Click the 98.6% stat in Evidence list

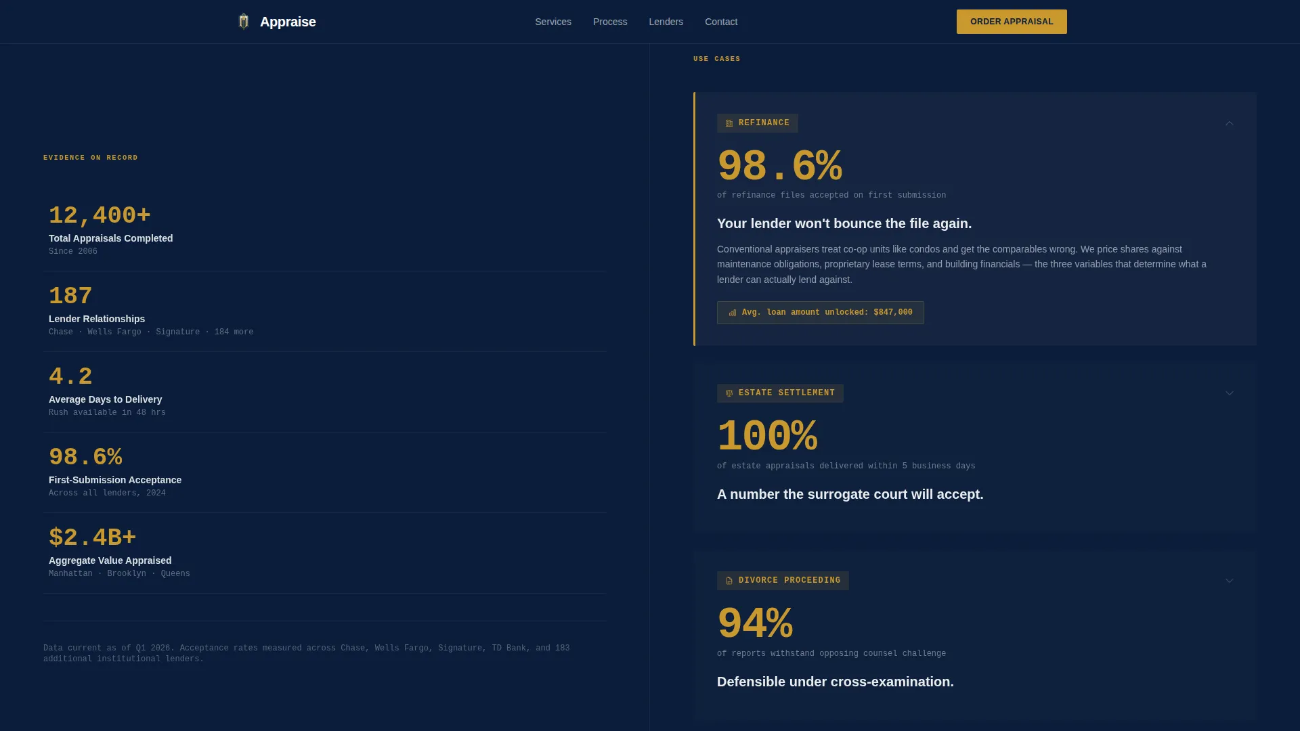(85, 458)
